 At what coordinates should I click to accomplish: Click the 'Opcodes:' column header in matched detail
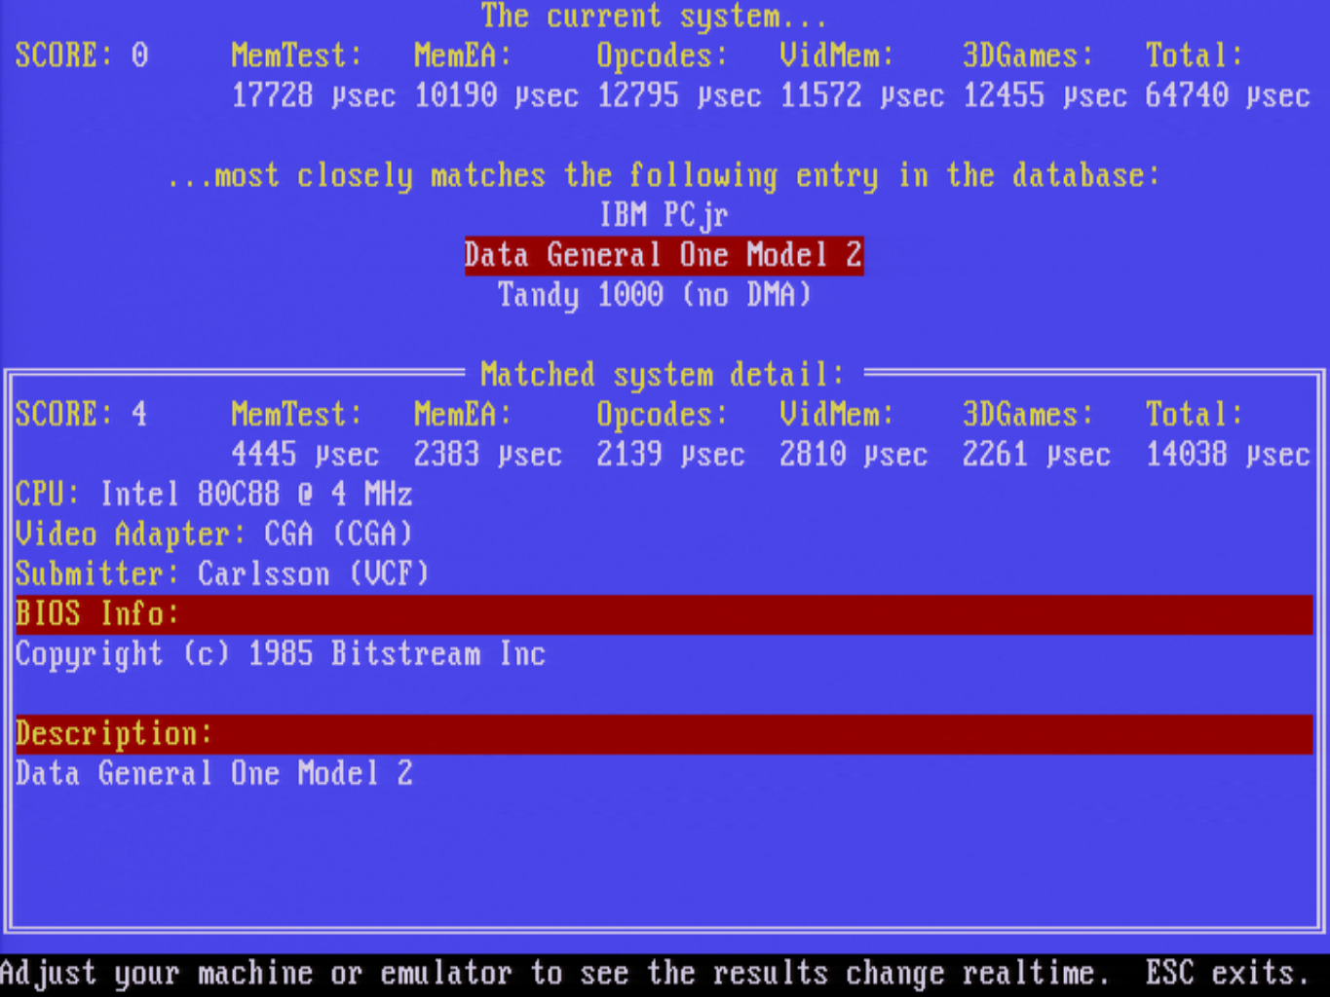tap(663, 415)
